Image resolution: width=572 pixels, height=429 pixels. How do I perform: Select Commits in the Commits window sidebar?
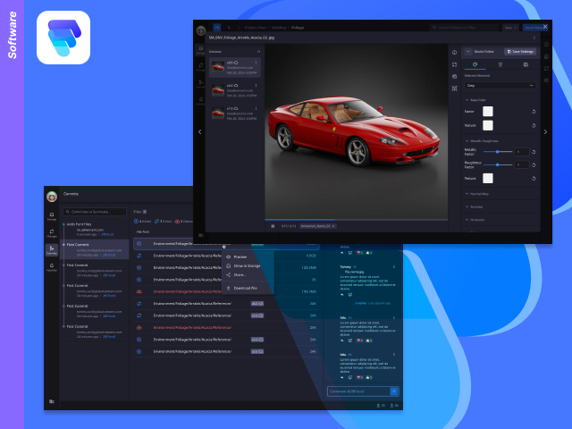click(52, 250)
